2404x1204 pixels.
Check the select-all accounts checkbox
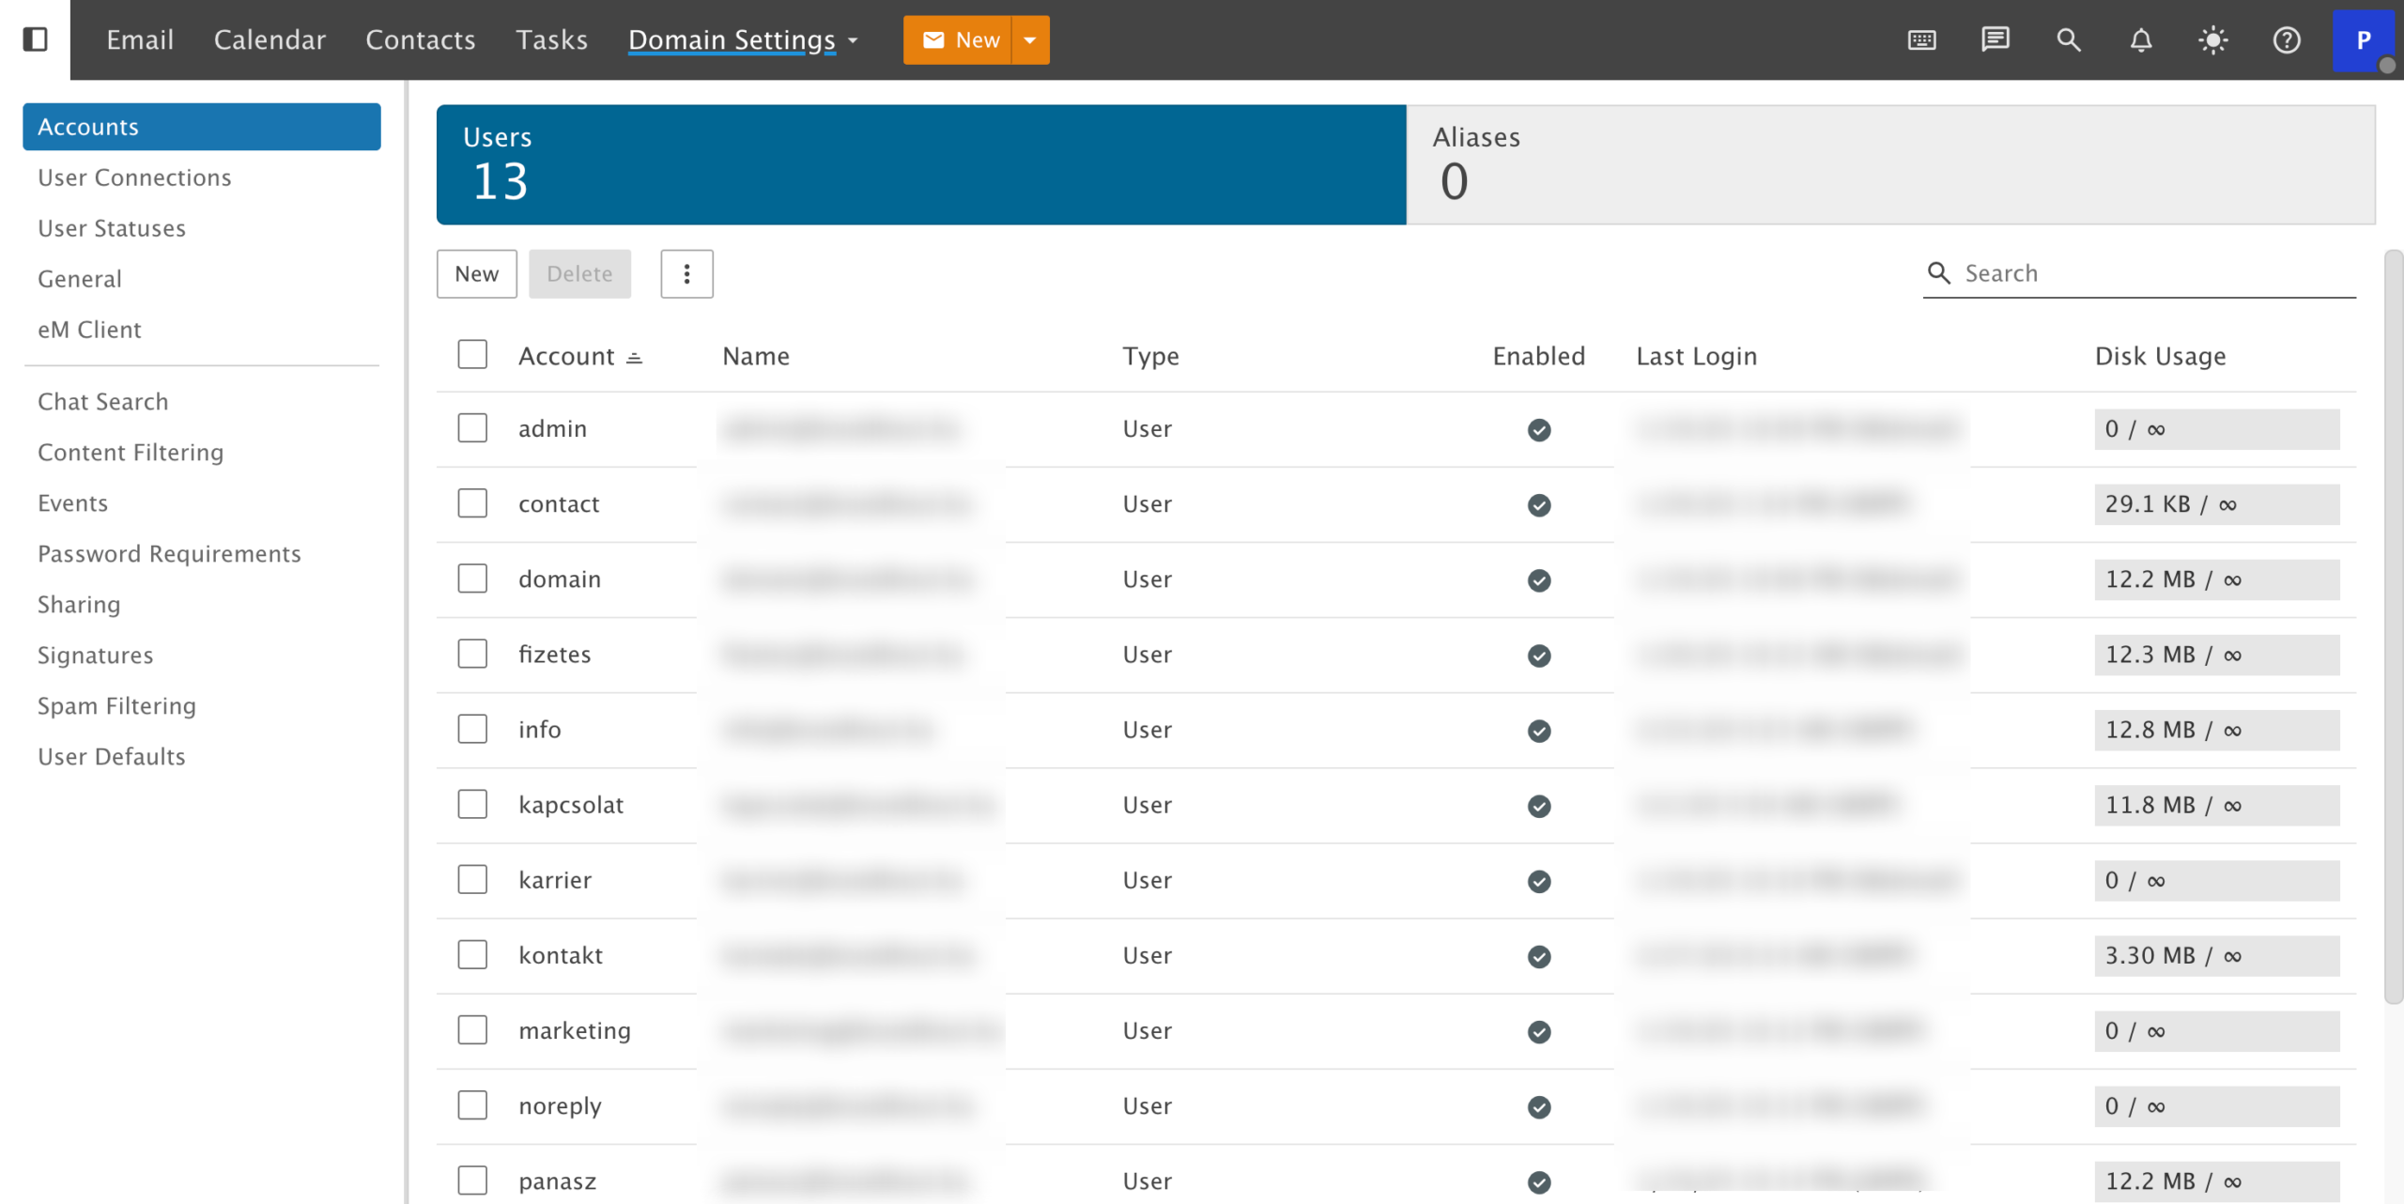[472, 355]
